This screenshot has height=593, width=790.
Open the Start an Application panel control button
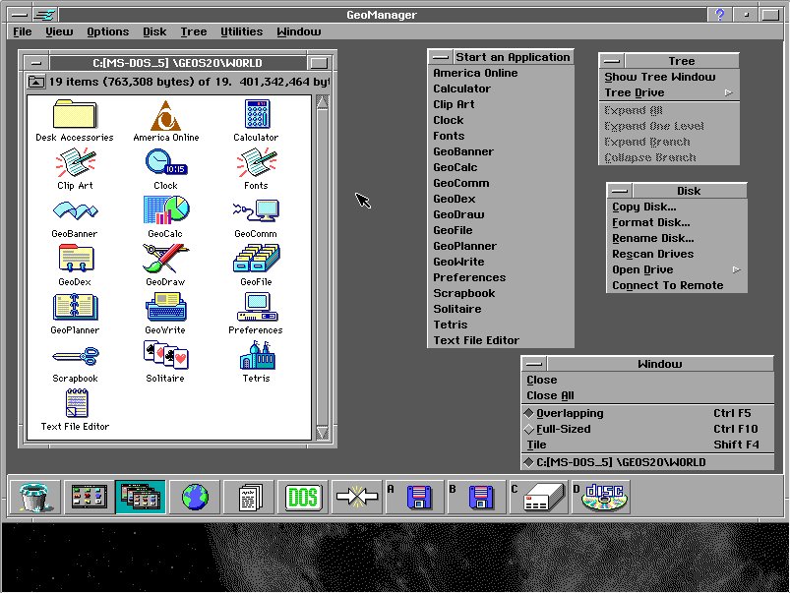(x=441, y=57)
